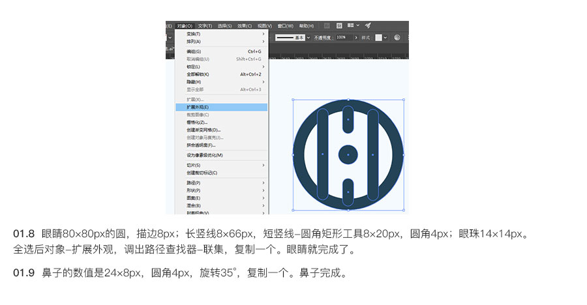Expand the 样式 style dropdown arrow
Viewport: 587px width, 305px height.
[385, 37]
